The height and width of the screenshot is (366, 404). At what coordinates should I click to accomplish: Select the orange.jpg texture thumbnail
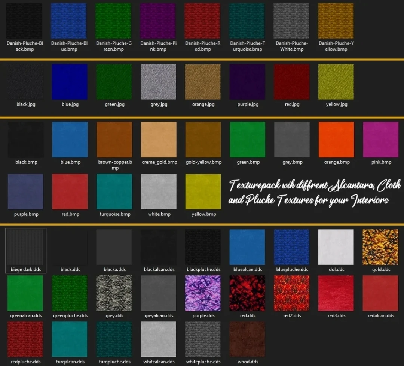click(x=203, y=82)
